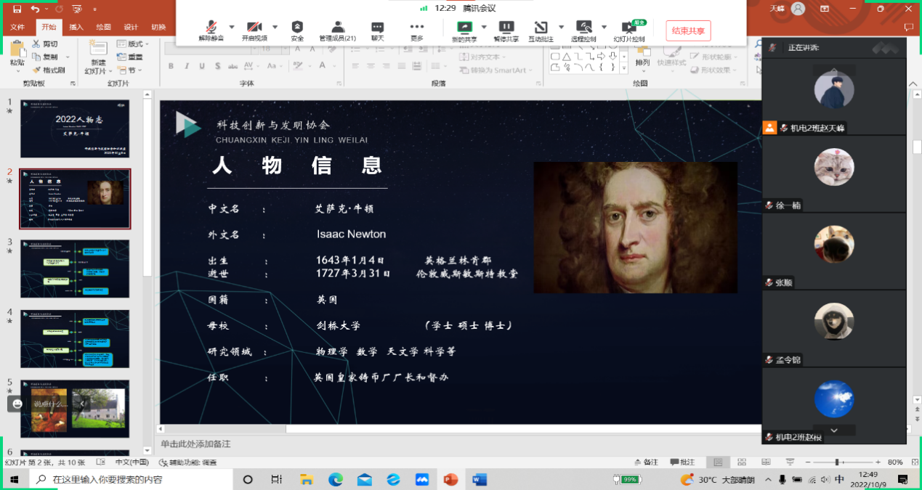
Task: Expand audio options arrow beside 解除静音
Action: [x=232, y=27]
